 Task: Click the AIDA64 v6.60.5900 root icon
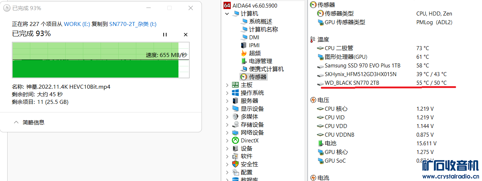[x=227, y=5]
